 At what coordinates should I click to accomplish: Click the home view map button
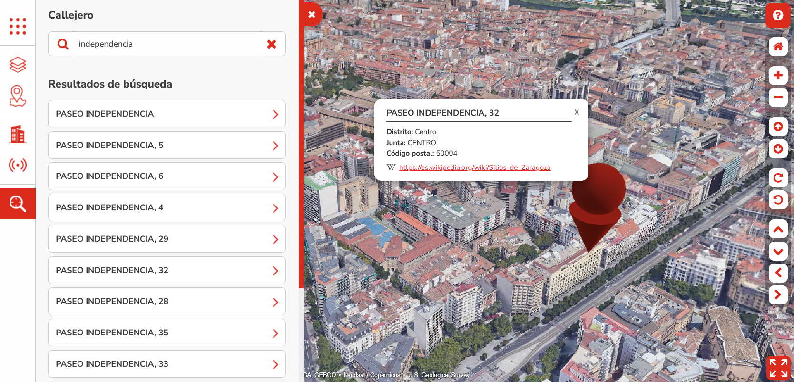click(x=778, y=47)
